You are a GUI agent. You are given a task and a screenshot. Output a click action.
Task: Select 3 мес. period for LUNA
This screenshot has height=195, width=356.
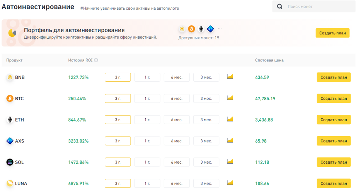(206, 183)
